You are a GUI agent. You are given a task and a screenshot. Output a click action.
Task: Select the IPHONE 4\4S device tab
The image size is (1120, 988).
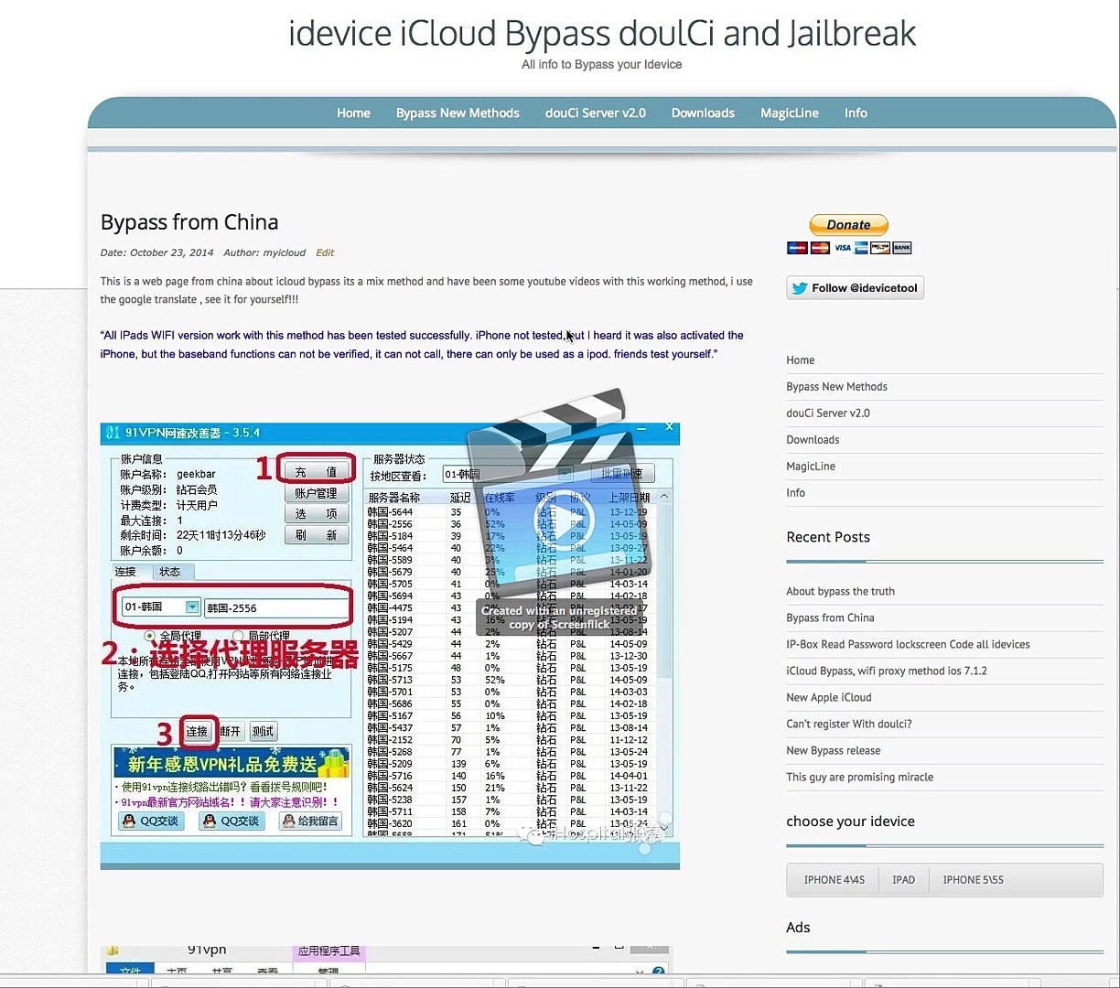[834, 880]
